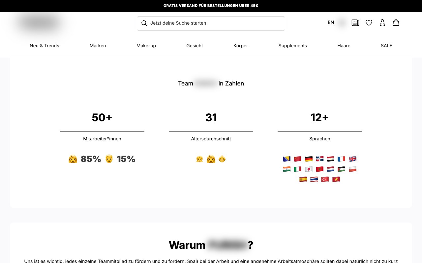Screen dimensions: 422x263
Task: Click the UK flag emoji
Action: pyautogui.click(x=352, y=159)
